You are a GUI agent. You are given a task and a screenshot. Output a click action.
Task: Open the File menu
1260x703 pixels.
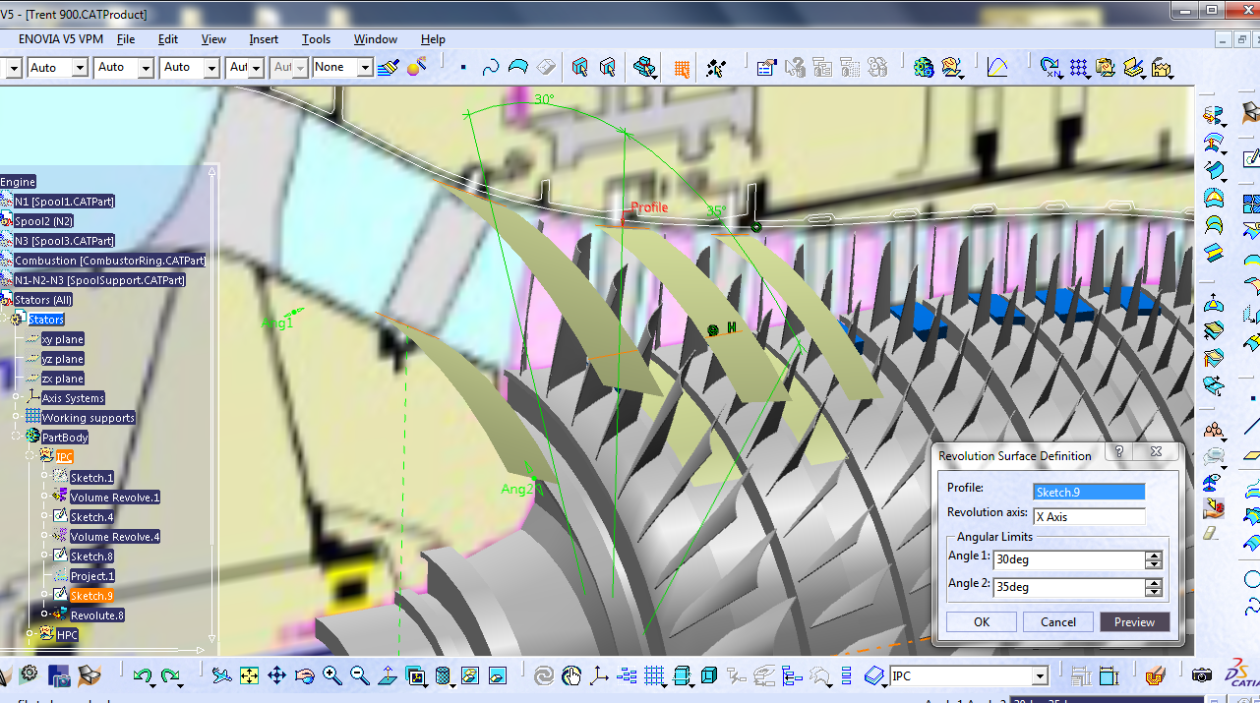click(126, 39)
